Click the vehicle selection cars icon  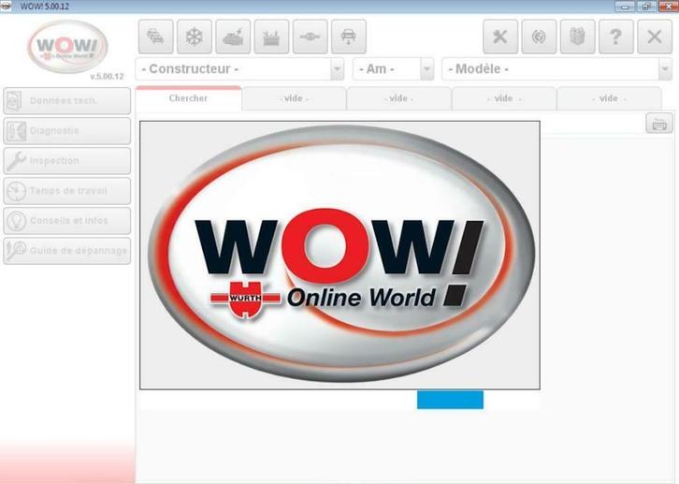tap(156, 37)
